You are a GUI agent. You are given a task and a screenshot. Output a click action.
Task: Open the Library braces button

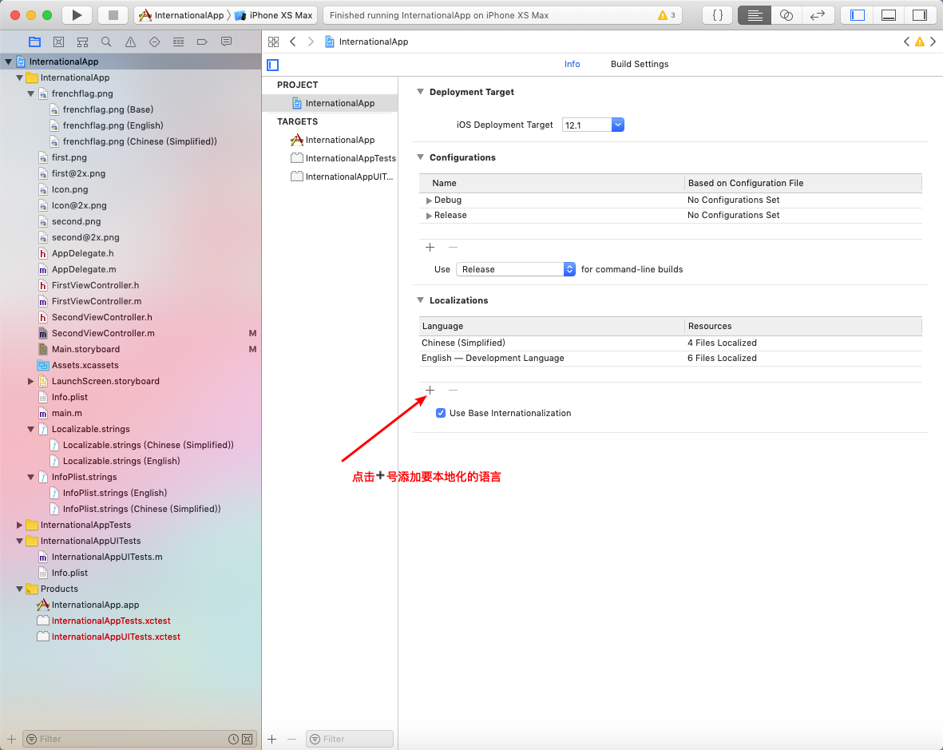718,15
